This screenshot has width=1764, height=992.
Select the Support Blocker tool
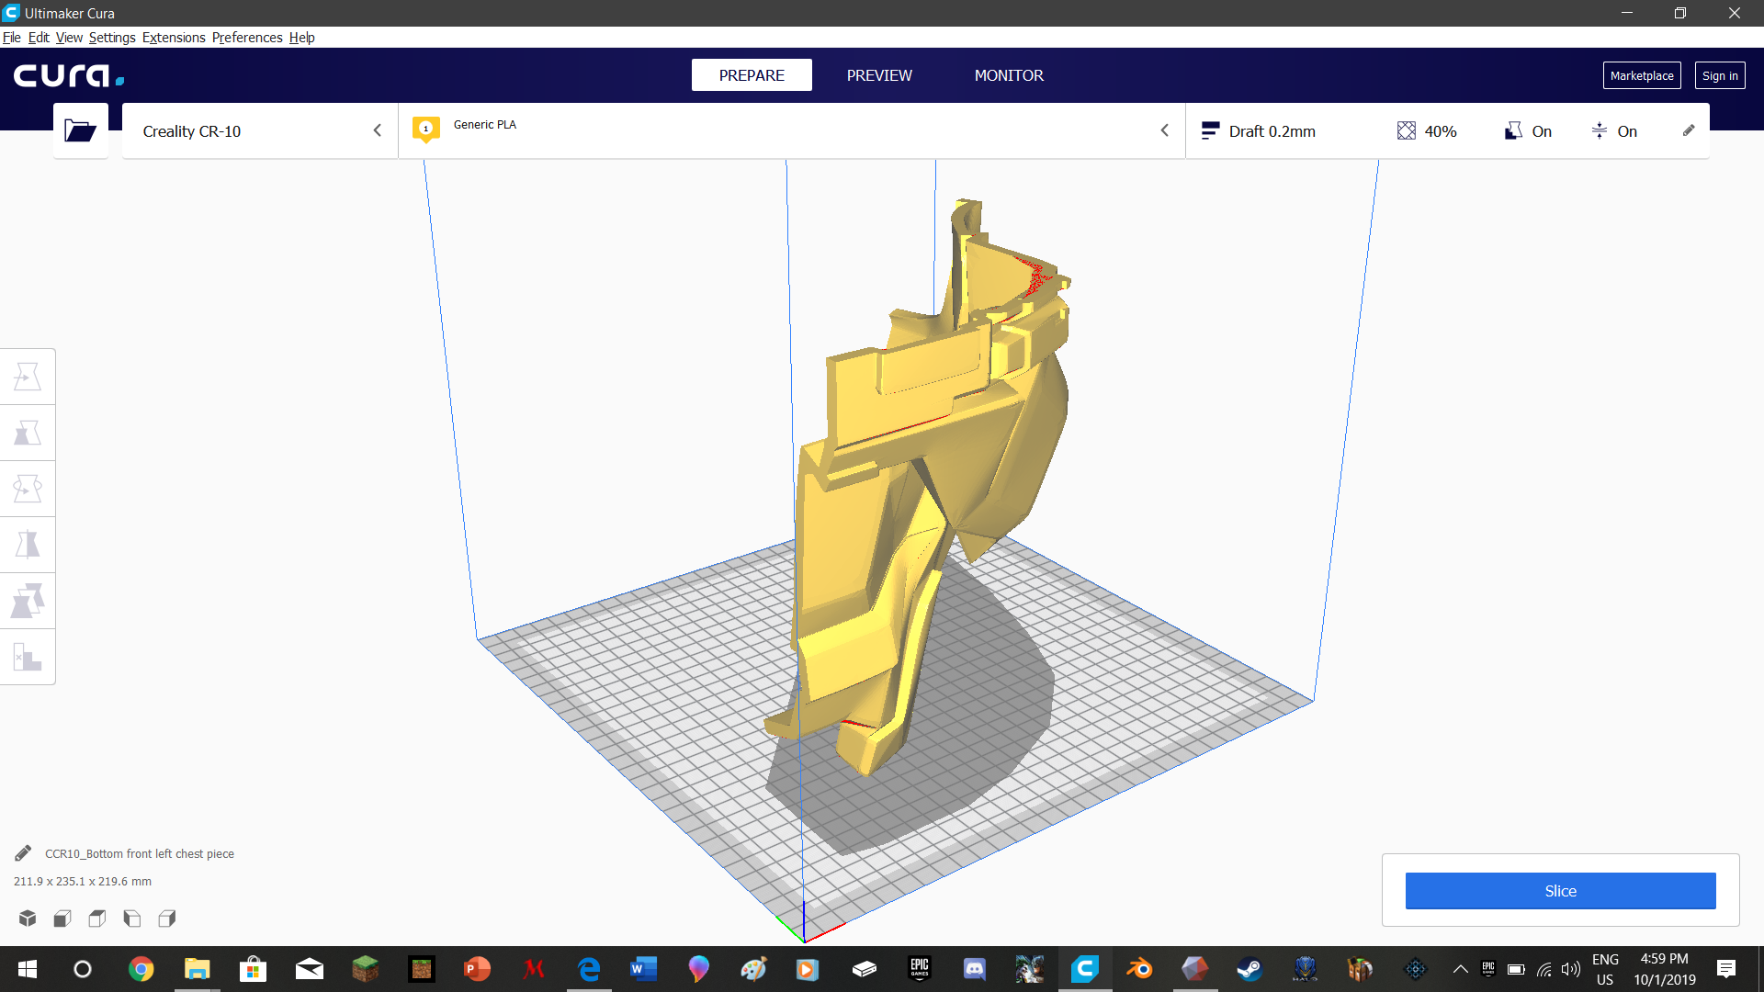pyautogui.click(x=28, y=658)
